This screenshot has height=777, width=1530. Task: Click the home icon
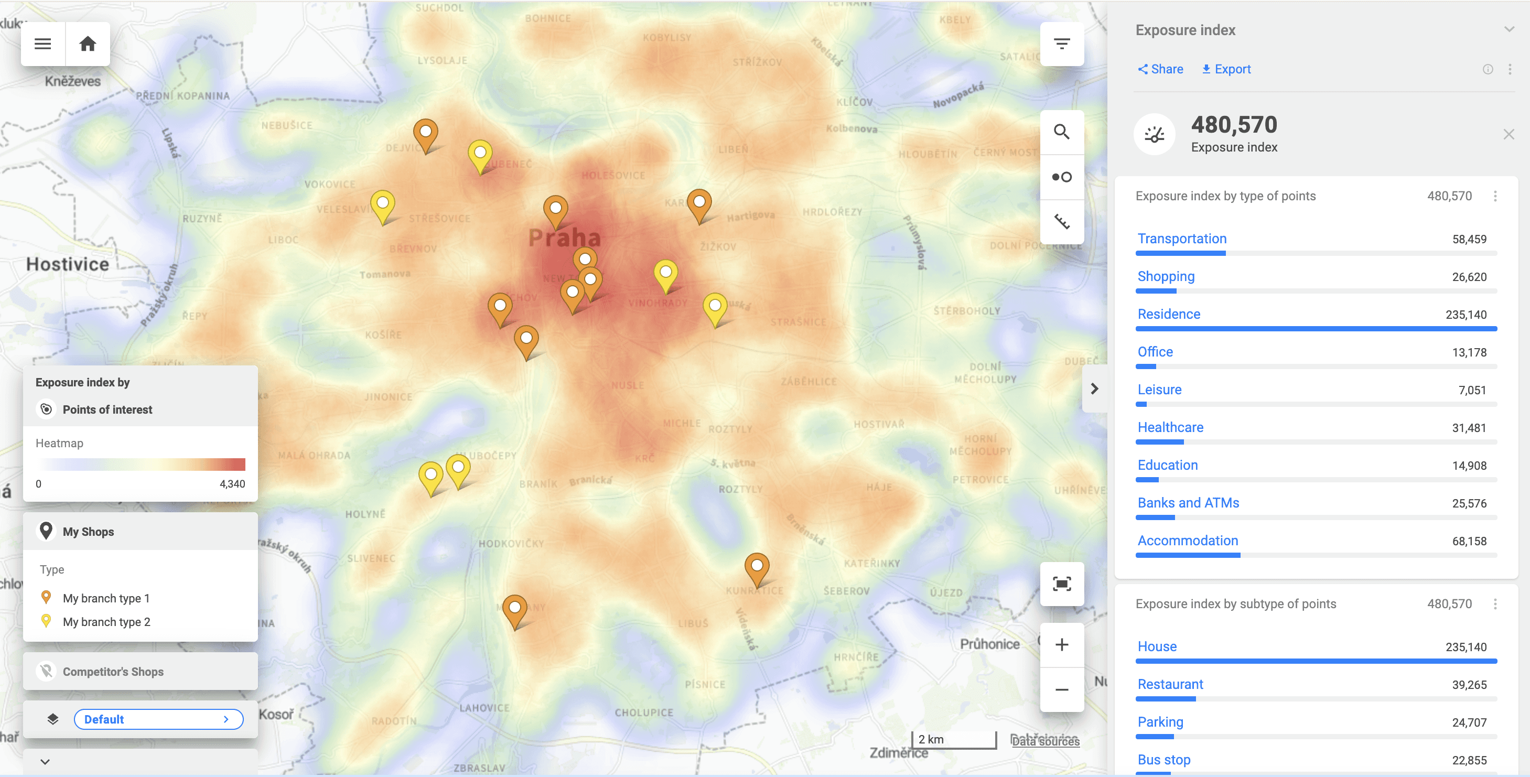(88, 44)
